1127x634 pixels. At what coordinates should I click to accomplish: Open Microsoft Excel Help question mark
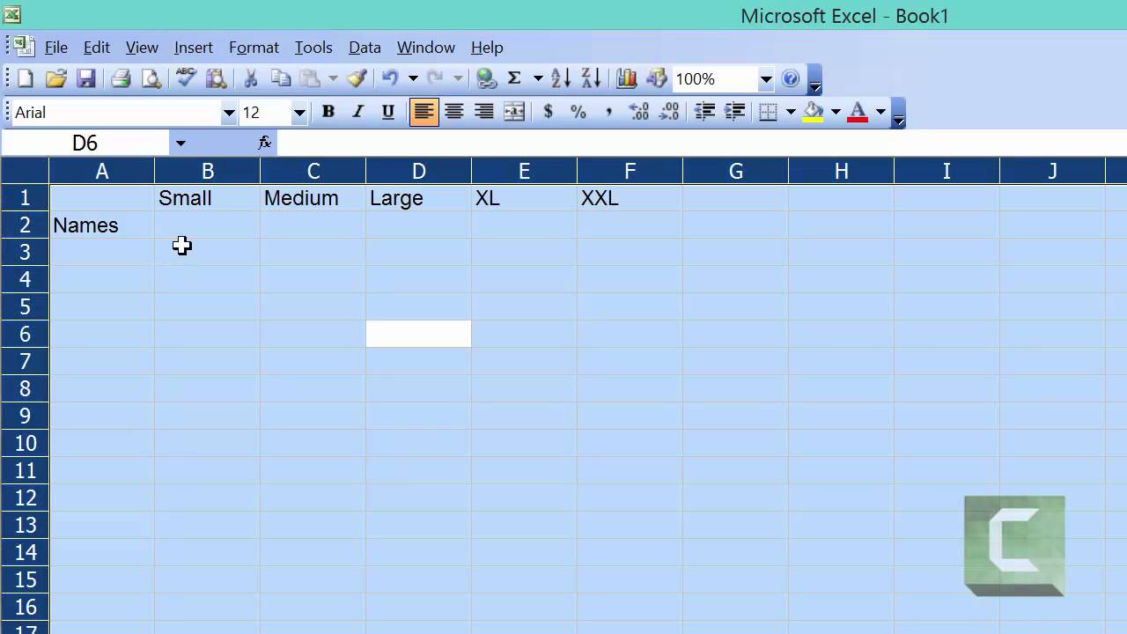pyautogui.click(x=791, y=79)
